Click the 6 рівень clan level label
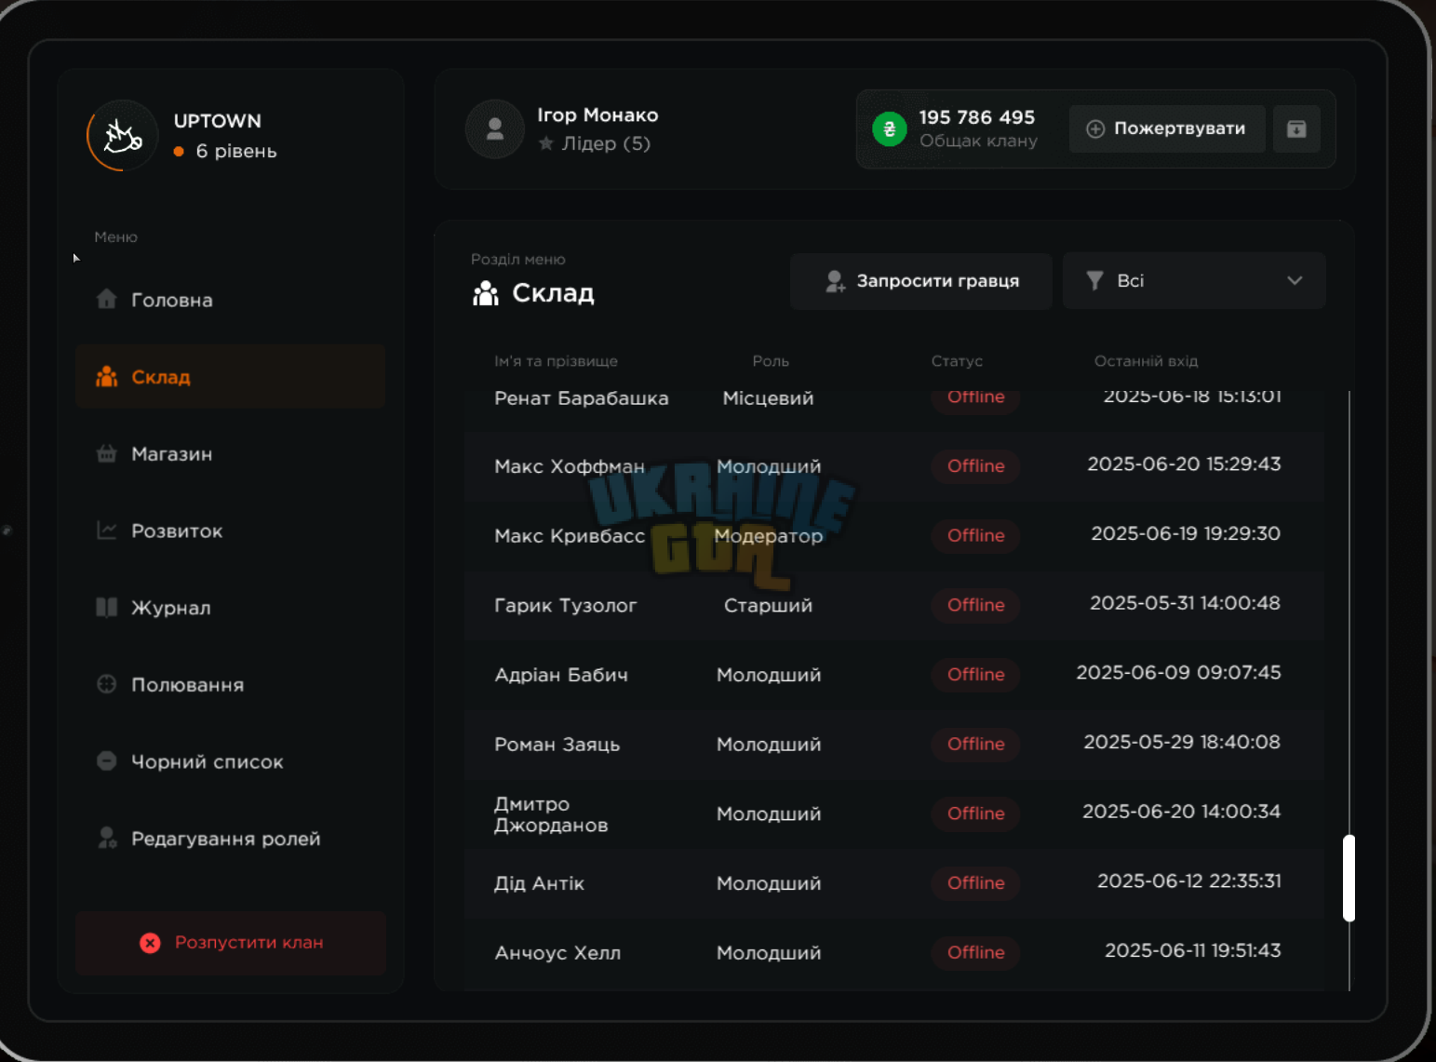Screen dimensions: 1436x1062 point(236,151)
